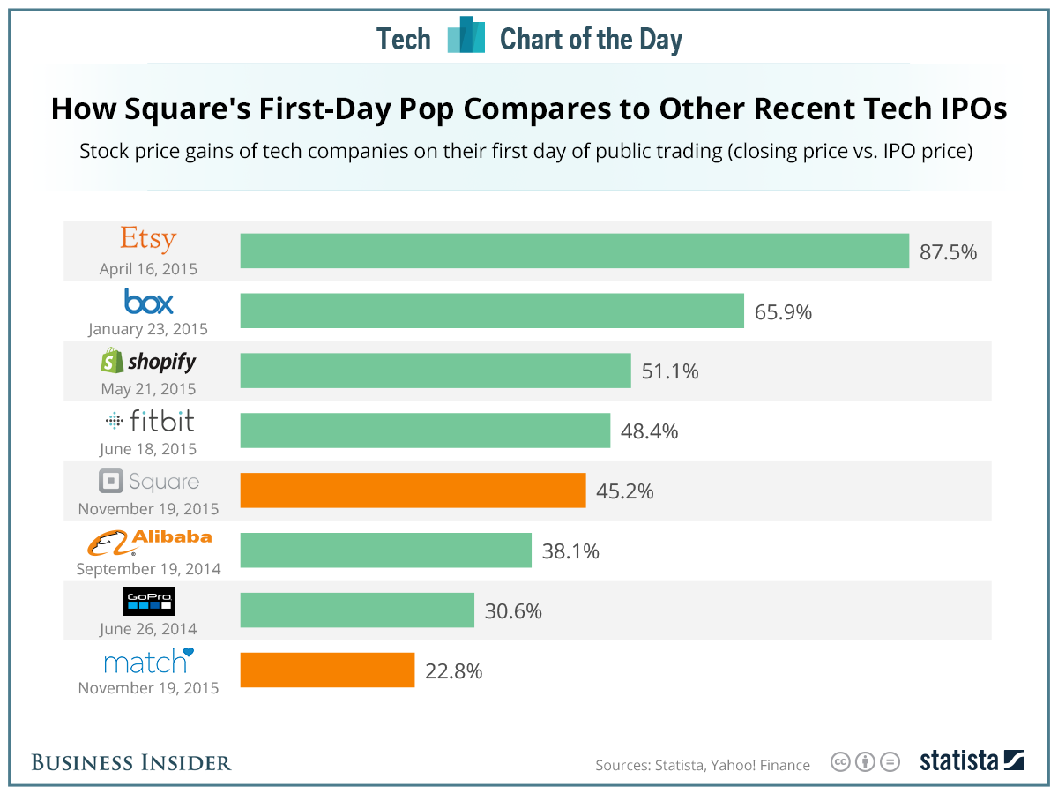Click the Sources: Statista, Yahoo! Finance text
The image size is (1058, 794).
tap(702, 765)
